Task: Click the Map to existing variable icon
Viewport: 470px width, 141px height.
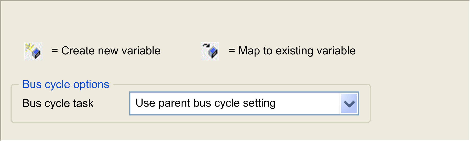Action: click(x=210, y=51)
